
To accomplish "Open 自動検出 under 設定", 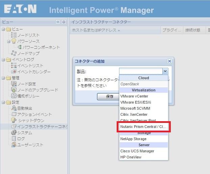I will click(x=25, y=108).
